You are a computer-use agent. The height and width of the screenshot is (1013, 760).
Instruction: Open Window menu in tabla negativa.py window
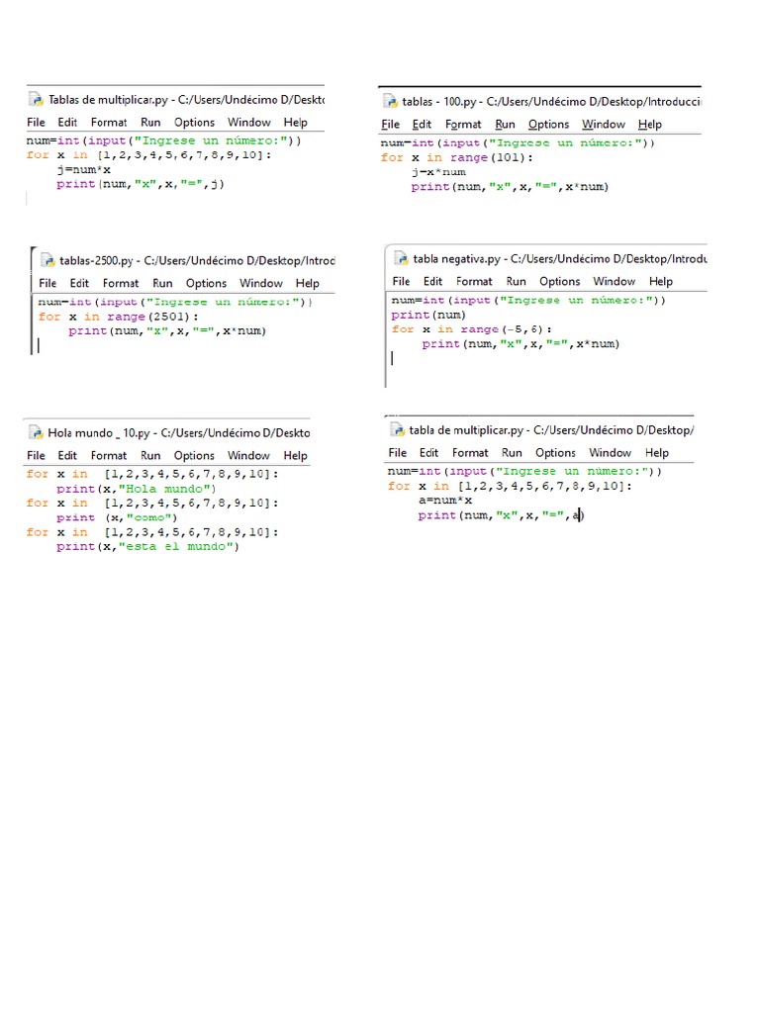click(x=614, y=281)
